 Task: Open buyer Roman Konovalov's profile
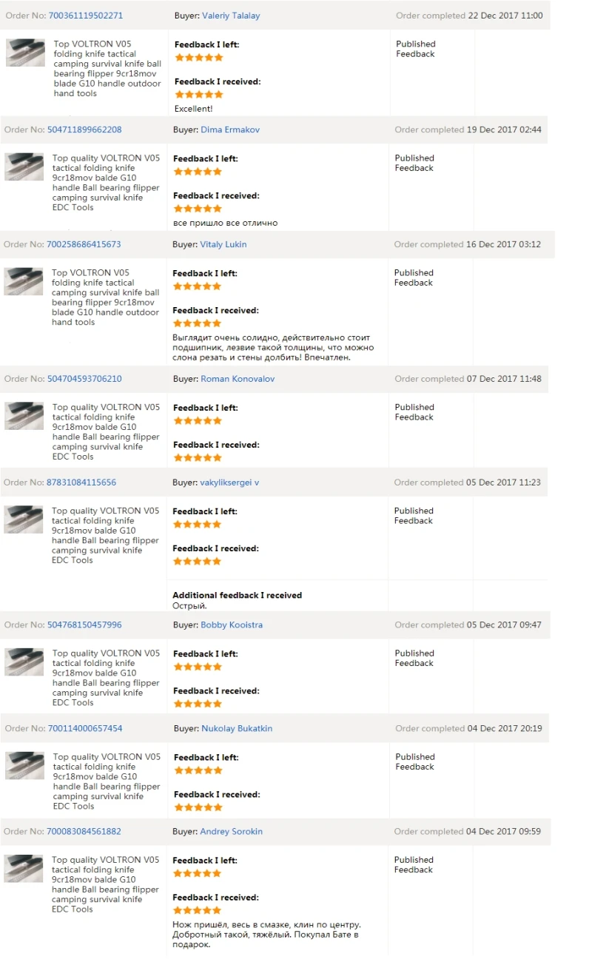click(x=238, y=379)
